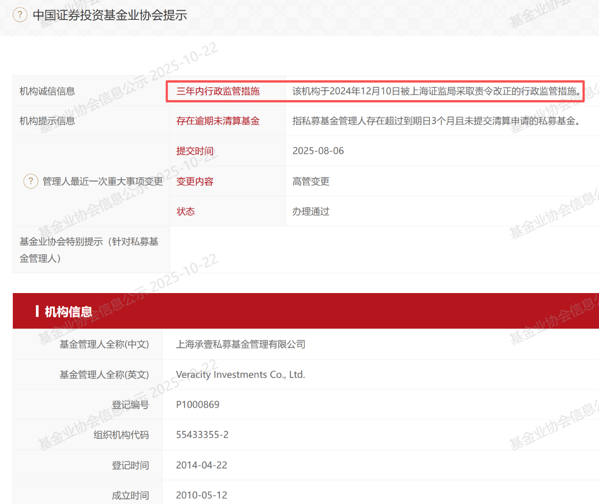599x504 pixels.
Task: Click the 登记时间 value 2014-04-22
Action: pos(202,465)
